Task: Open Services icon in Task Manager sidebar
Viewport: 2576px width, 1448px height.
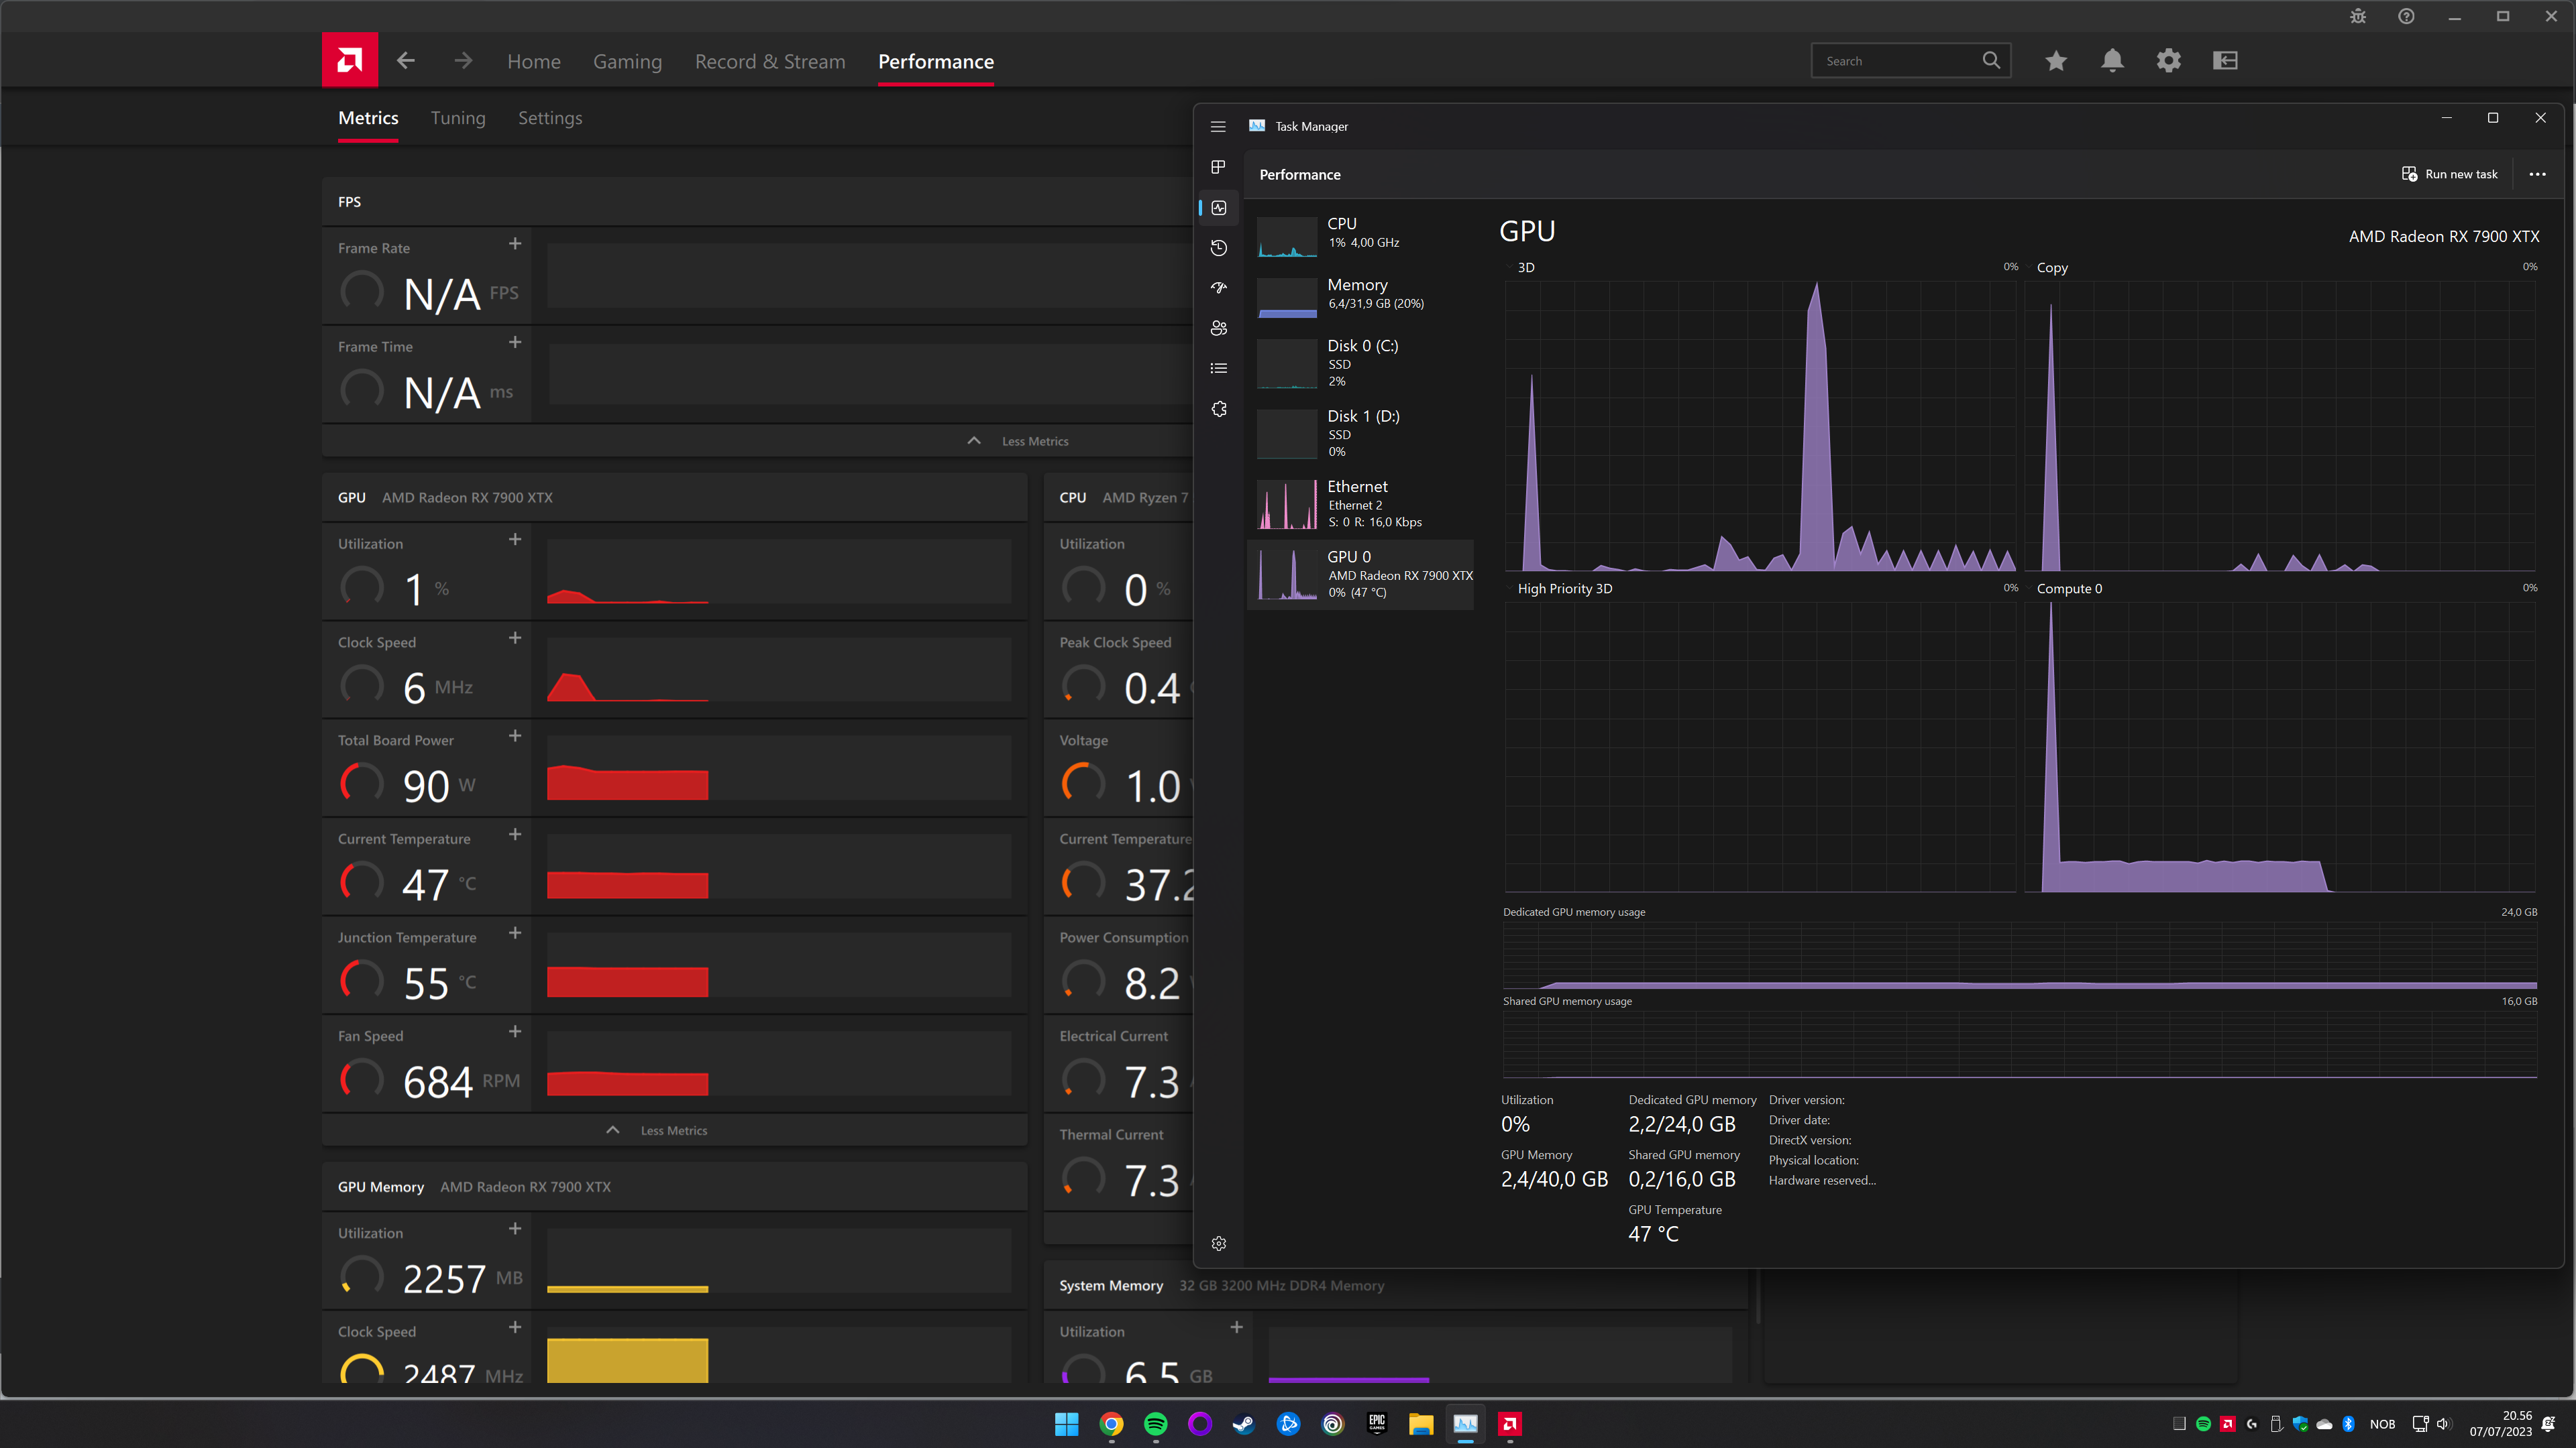Action: pos(1218,409)
